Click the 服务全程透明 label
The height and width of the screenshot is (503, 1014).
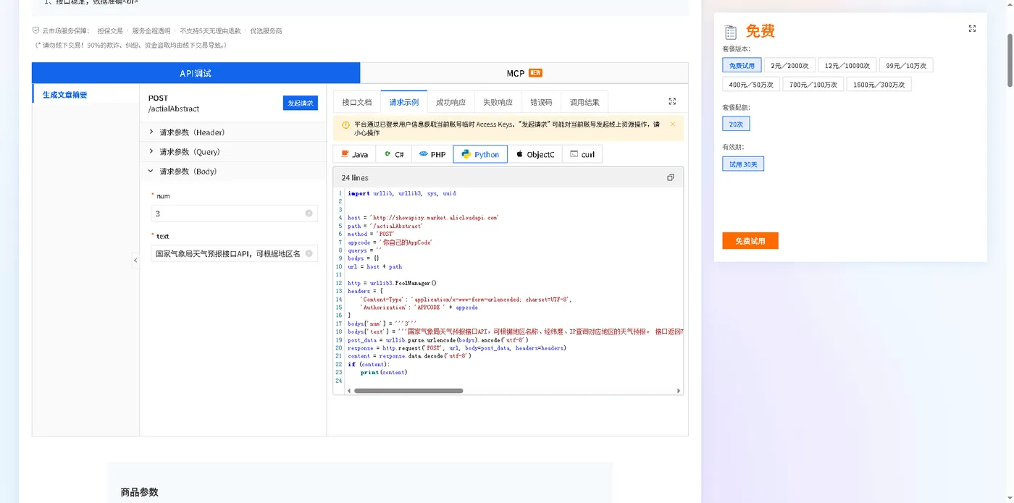pyautogui.click(x=151, y=30)
